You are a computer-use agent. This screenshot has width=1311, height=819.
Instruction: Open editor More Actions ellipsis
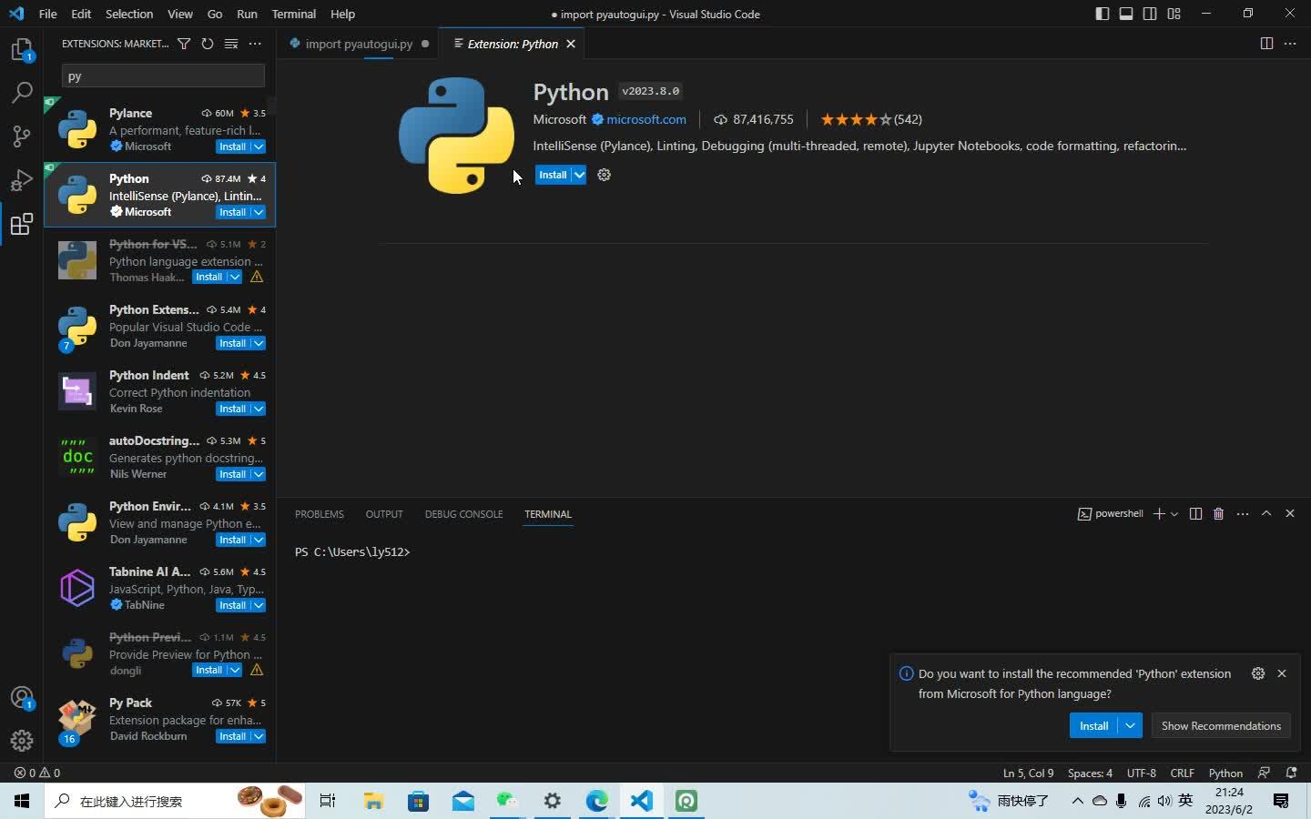1290,44
